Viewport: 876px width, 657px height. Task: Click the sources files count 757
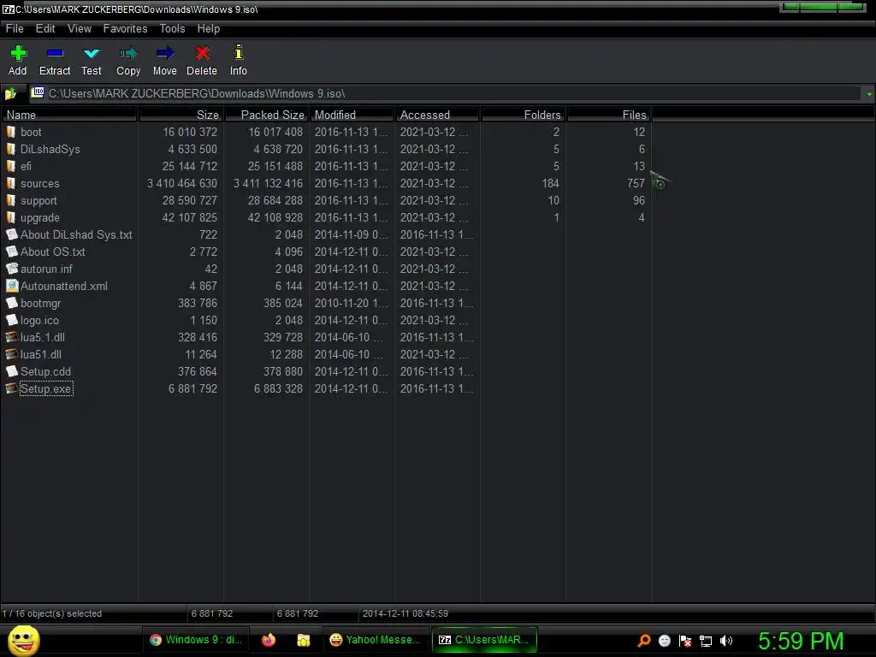(x=636, y=183)
